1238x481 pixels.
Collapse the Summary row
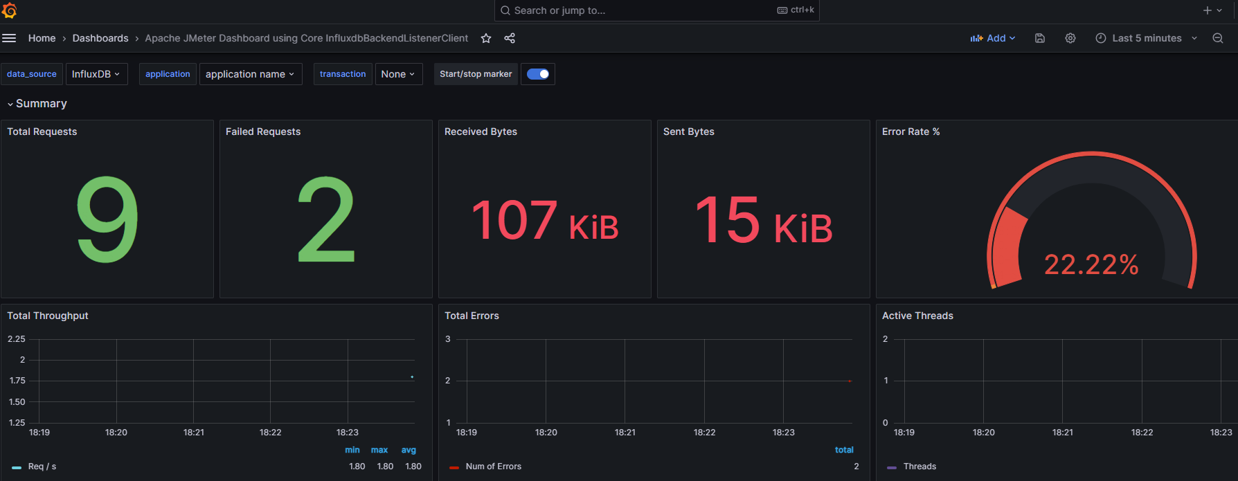[37, 104]
